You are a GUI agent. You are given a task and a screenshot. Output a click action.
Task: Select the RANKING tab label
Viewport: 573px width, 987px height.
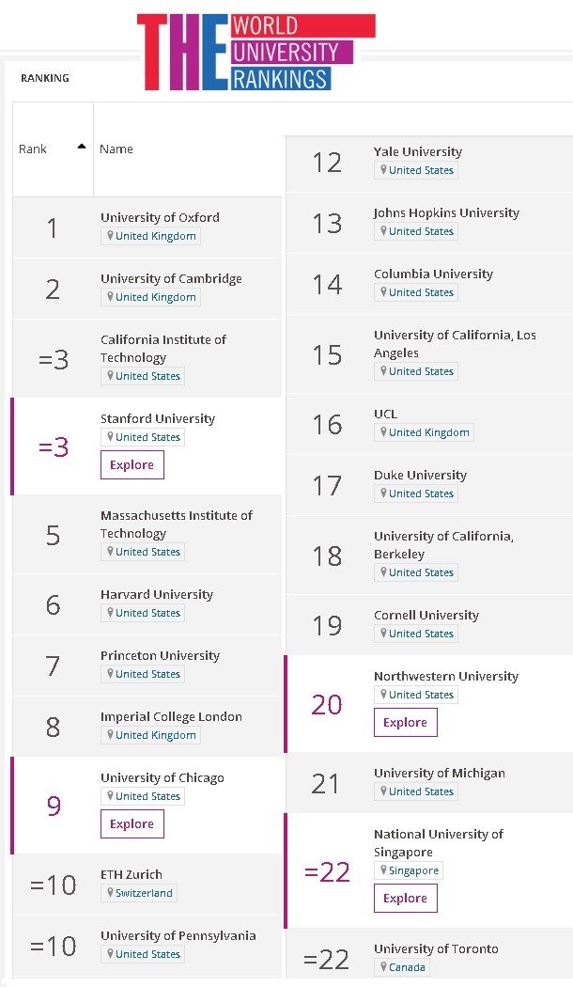[x=45, y=78]
